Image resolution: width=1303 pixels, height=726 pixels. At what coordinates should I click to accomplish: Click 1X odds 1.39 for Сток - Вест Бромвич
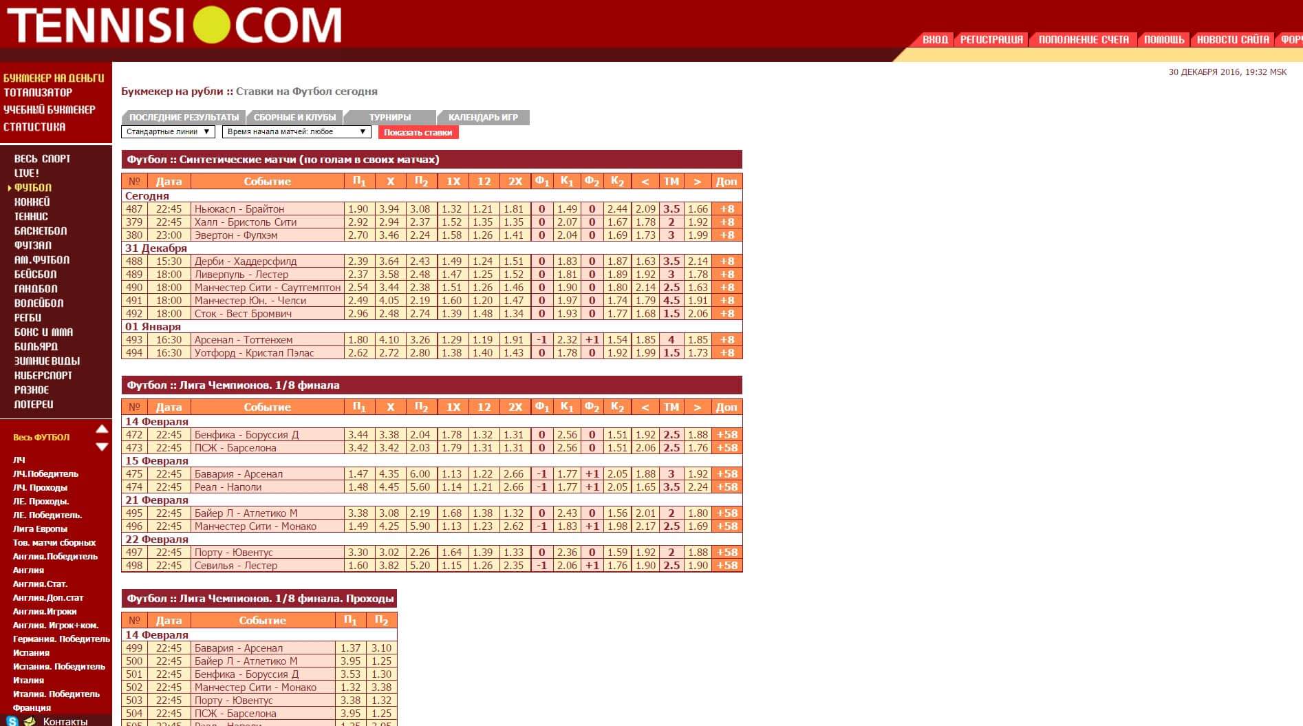coord(452,313)
